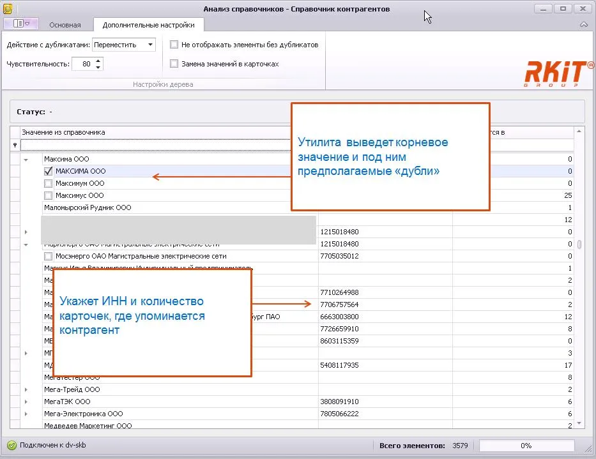The width and height of the screenshot is (596, 459).
Task: Select the Дополнительные настройки tab
Action: tap(148, 25)
